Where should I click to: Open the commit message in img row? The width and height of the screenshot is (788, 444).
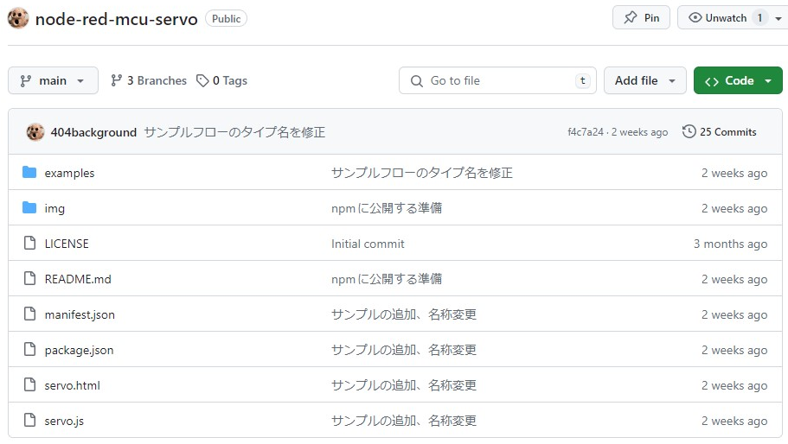point(387,208)
